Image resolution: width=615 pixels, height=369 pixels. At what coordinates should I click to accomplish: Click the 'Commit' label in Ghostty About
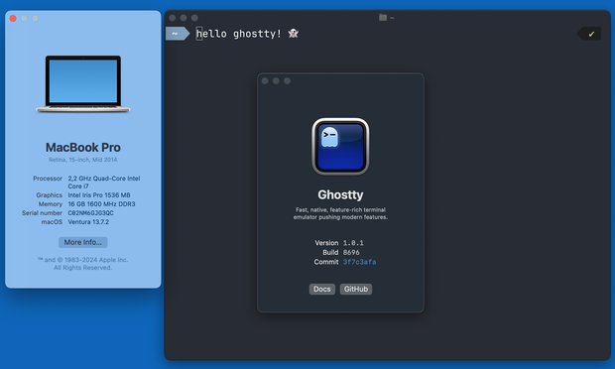pos(326,262)
